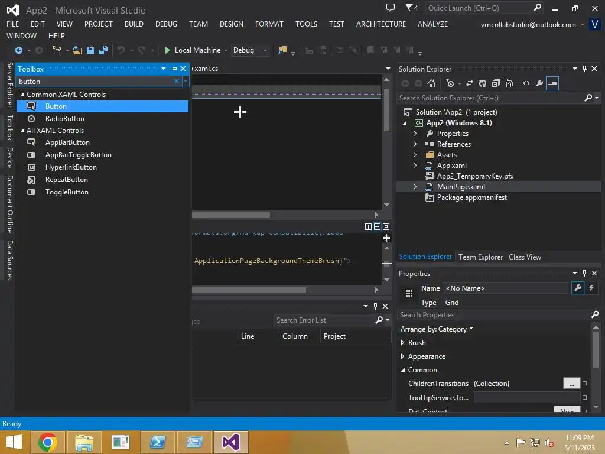Click the Navigate Backward toolbar icon
The width and height of the screenshot is (605, 454).
pyautogui.click(x=18, y=50)
